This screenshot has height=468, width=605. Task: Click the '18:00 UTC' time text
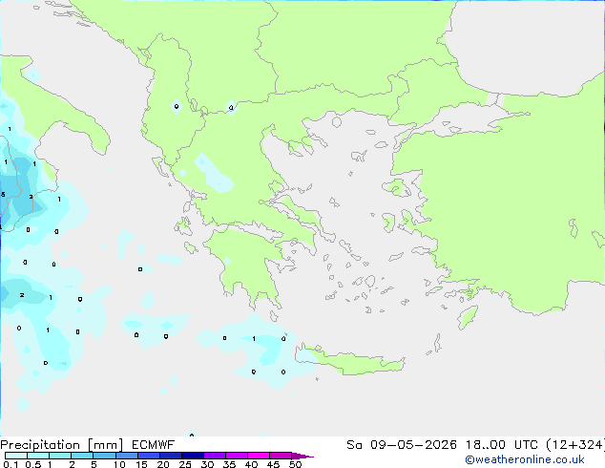[502, 445]
